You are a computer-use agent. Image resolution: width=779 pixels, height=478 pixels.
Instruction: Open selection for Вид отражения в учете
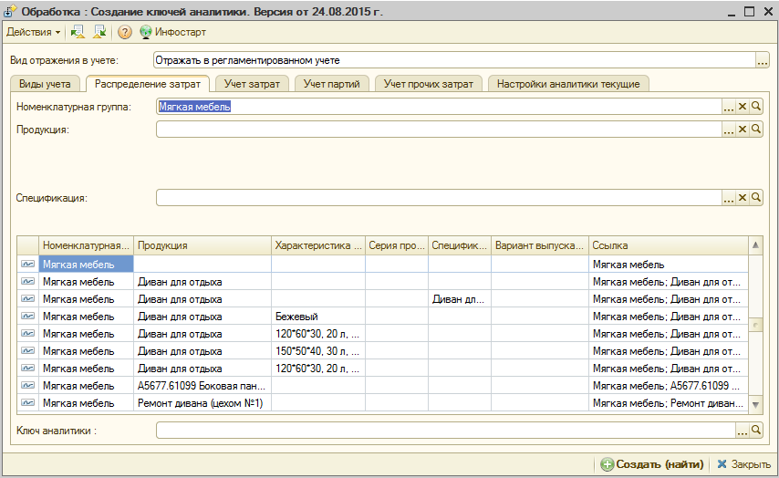click(762, 60)
